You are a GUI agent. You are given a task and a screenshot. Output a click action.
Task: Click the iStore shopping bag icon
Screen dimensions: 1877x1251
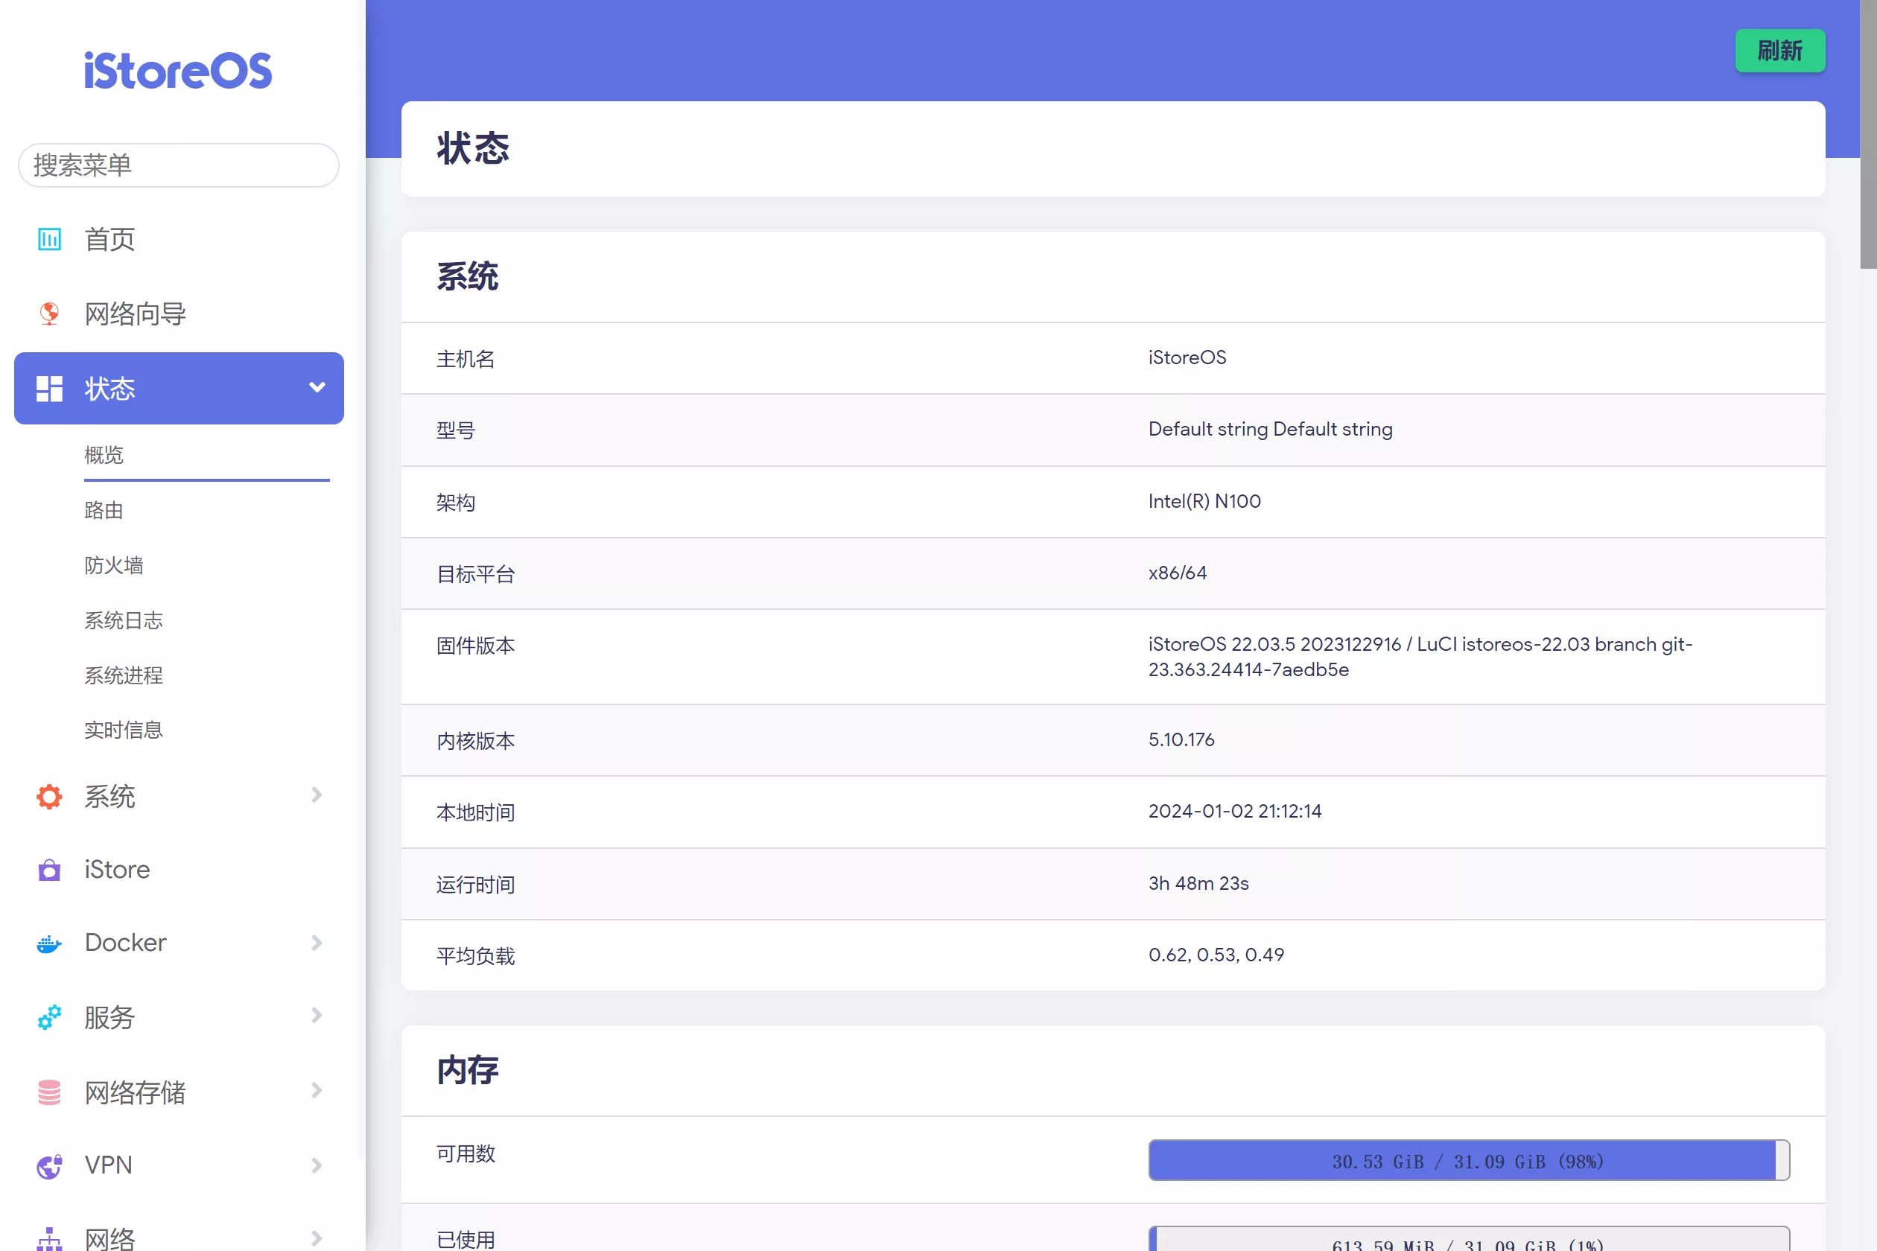tap(49, 870)
